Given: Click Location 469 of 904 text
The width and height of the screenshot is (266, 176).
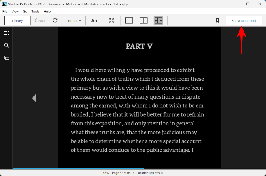Looking at the screenshot, I should pos(150,173).
